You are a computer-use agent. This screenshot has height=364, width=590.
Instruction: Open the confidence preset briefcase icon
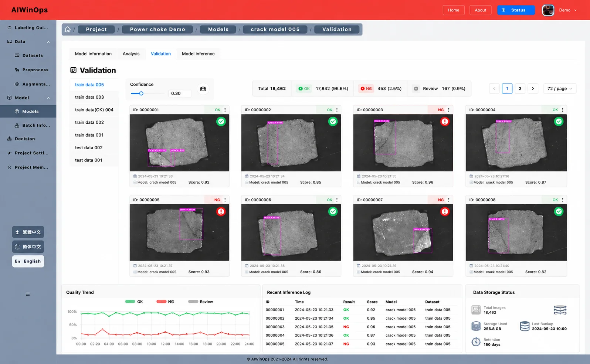(x=203, y=89)
